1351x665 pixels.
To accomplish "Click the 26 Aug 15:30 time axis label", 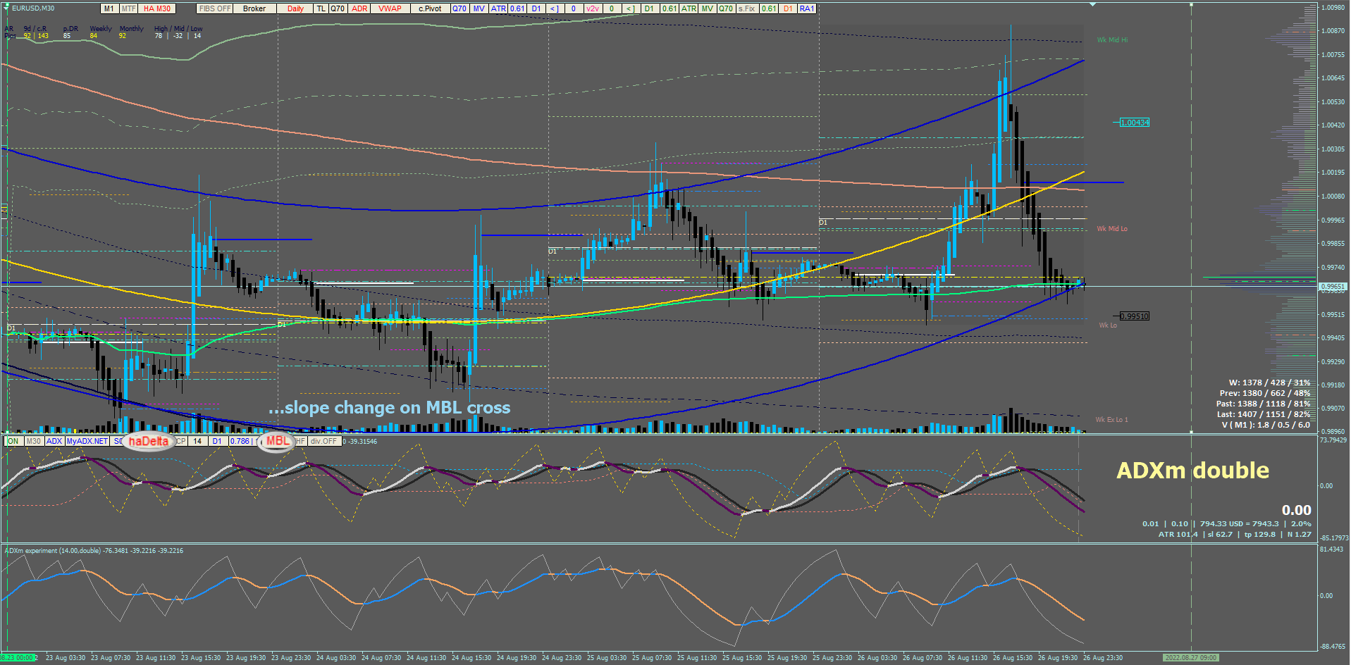I will tap(1013, 658).
